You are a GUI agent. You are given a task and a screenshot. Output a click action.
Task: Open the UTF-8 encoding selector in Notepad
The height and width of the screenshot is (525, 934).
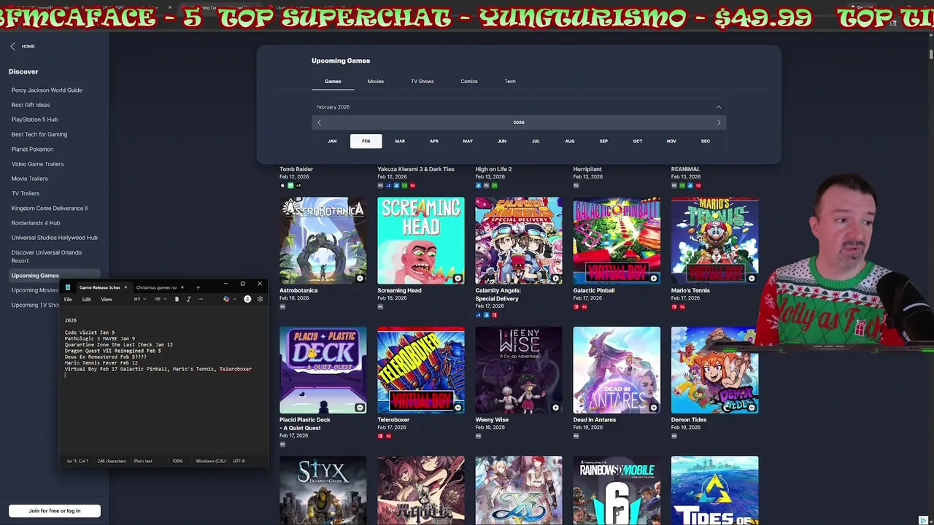click(239, 461)
